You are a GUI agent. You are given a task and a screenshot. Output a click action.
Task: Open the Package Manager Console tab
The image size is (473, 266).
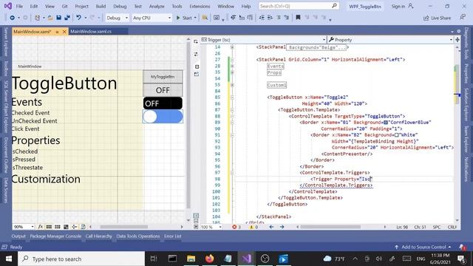pyautogui.click(x=55, y=236)
